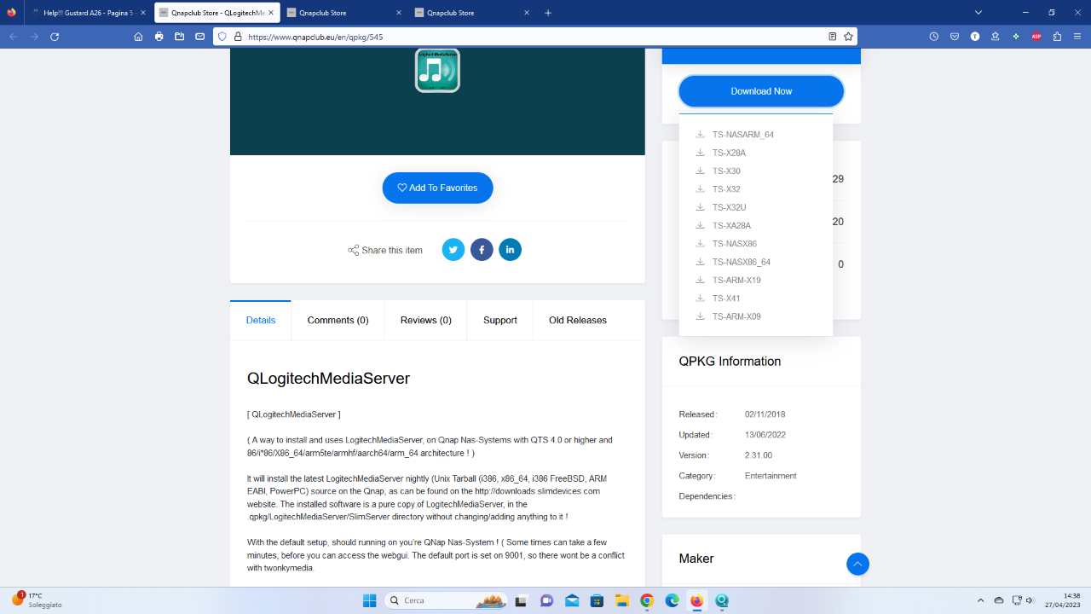Click the scroll-to-top arrow button
1091x614 pixels.
tap(857, 564)
